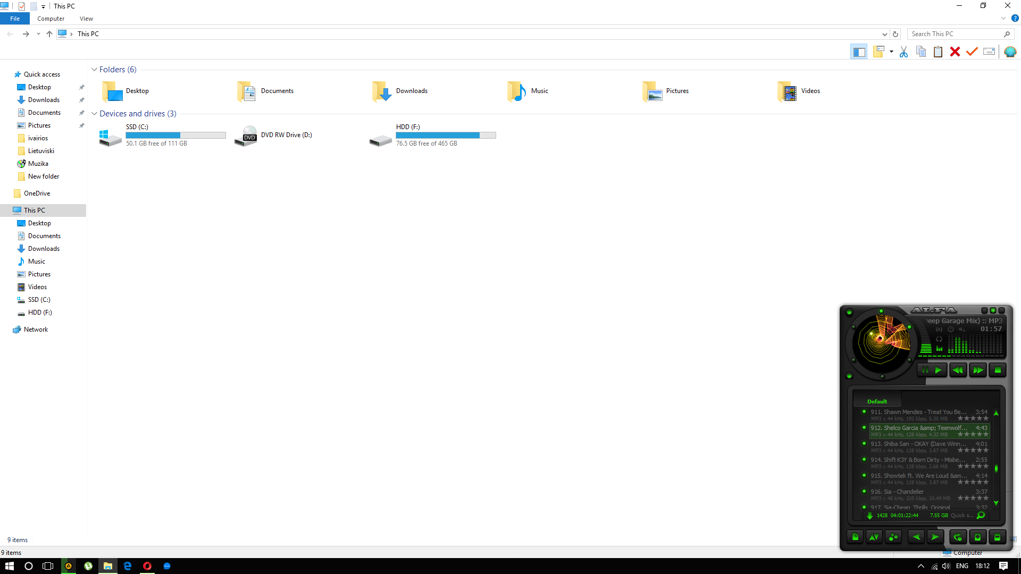Open the View ribbon tab

pos(86,19)
